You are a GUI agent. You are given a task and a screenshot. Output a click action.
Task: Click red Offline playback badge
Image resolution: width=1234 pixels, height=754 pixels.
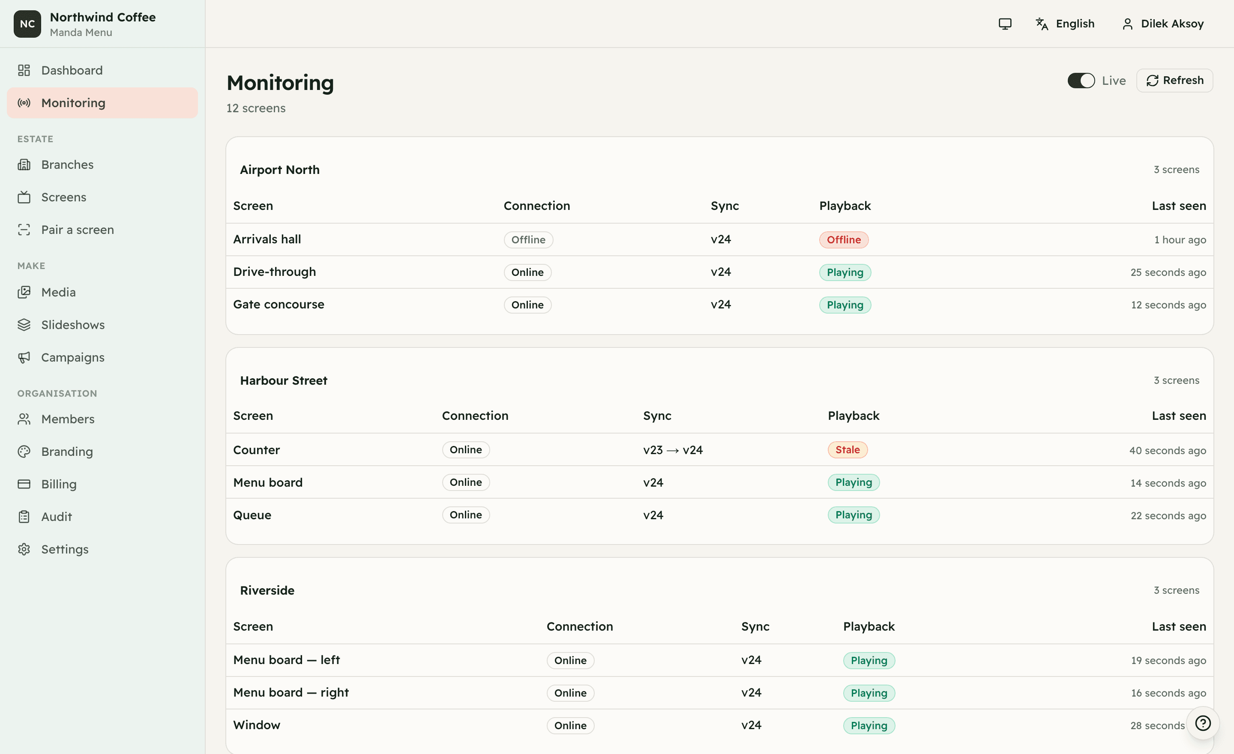click(x=843, y=240)
